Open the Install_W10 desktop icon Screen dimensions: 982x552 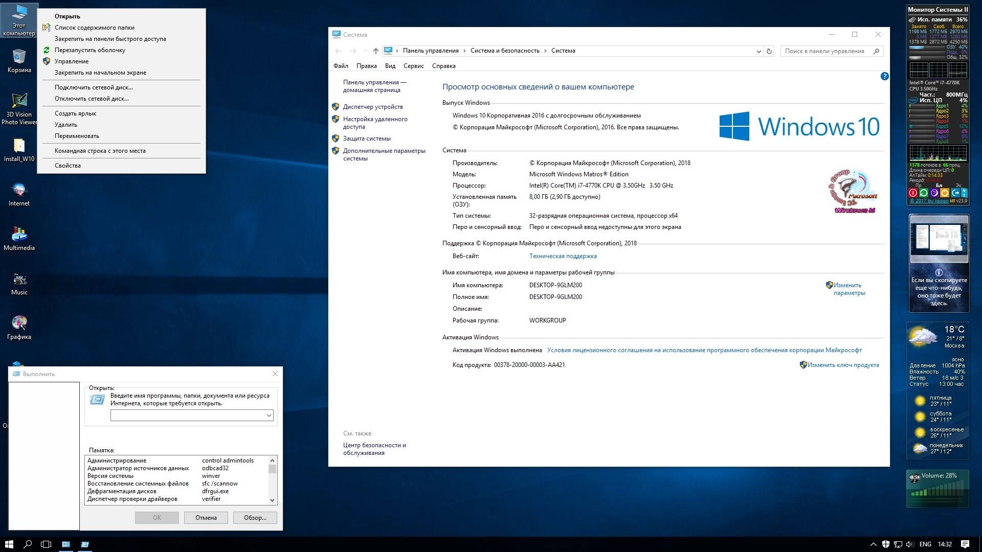click(x=19, y=150)
